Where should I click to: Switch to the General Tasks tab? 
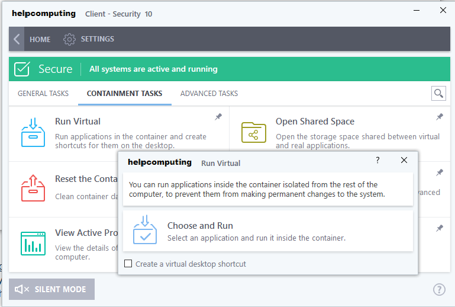[x=43, y=93]
